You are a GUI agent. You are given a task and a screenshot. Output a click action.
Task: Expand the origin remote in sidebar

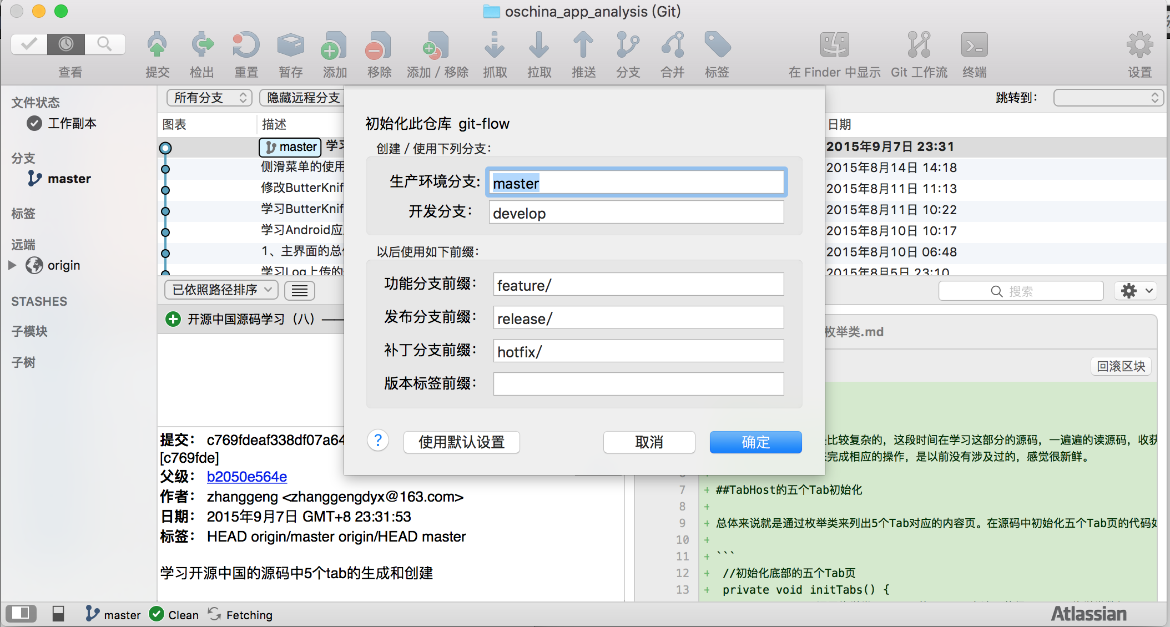coord(12,265)
